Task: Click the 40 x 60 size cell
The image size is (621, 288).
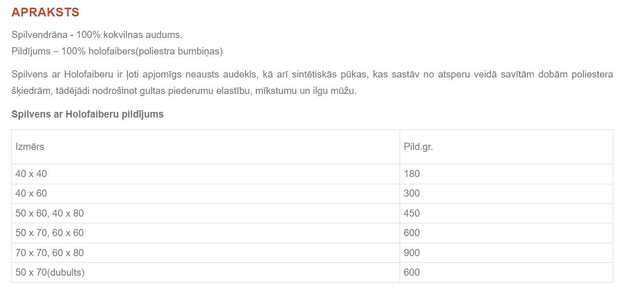Action: pos(205,194)
